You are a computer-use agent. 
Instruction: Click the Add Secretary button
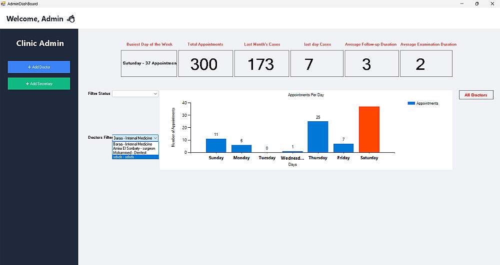(39, 84)
